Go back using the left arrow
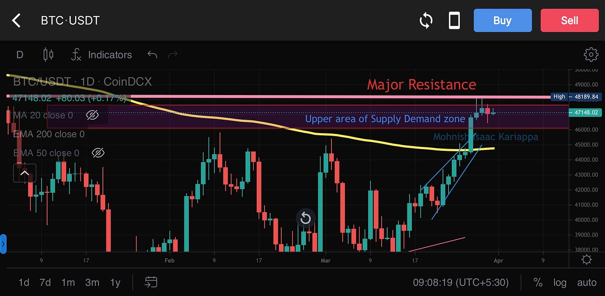605x296 pixels. (16, 20)
